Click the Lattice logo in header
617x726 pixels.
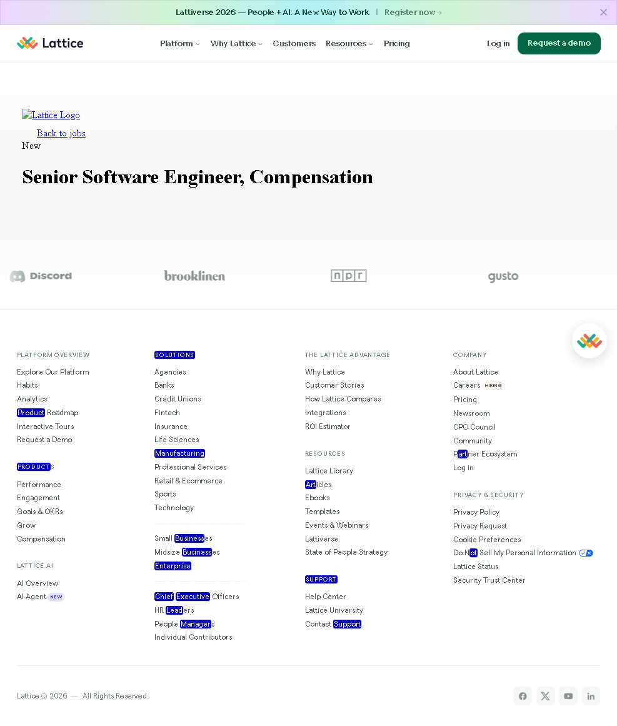coord(50,43)
